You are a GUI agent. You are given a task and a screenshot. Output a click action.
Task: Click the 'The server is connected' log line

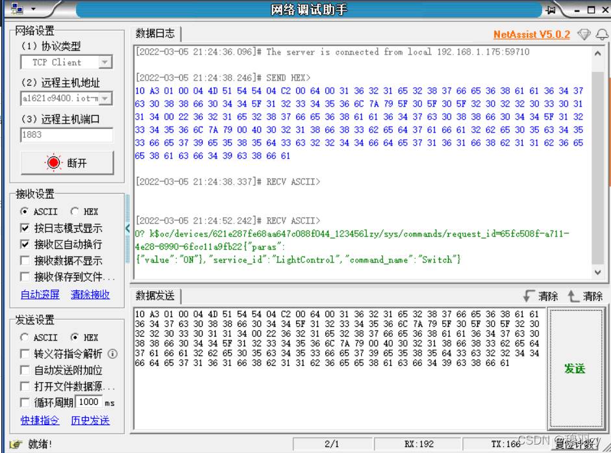(332, 52)
